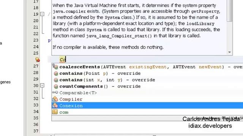This screenshot has width=243, height=136.
Task: Click method icon beside contains(int x, int y)
Action: coord(56,80)
